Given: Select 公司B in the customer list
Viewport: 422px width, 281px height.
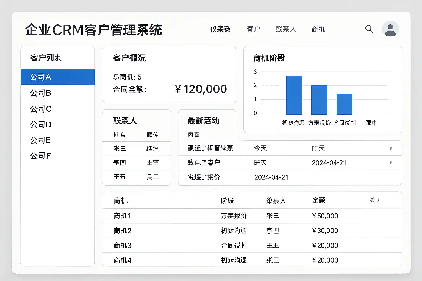Looking at the screenshot, I should coord(41,93).
